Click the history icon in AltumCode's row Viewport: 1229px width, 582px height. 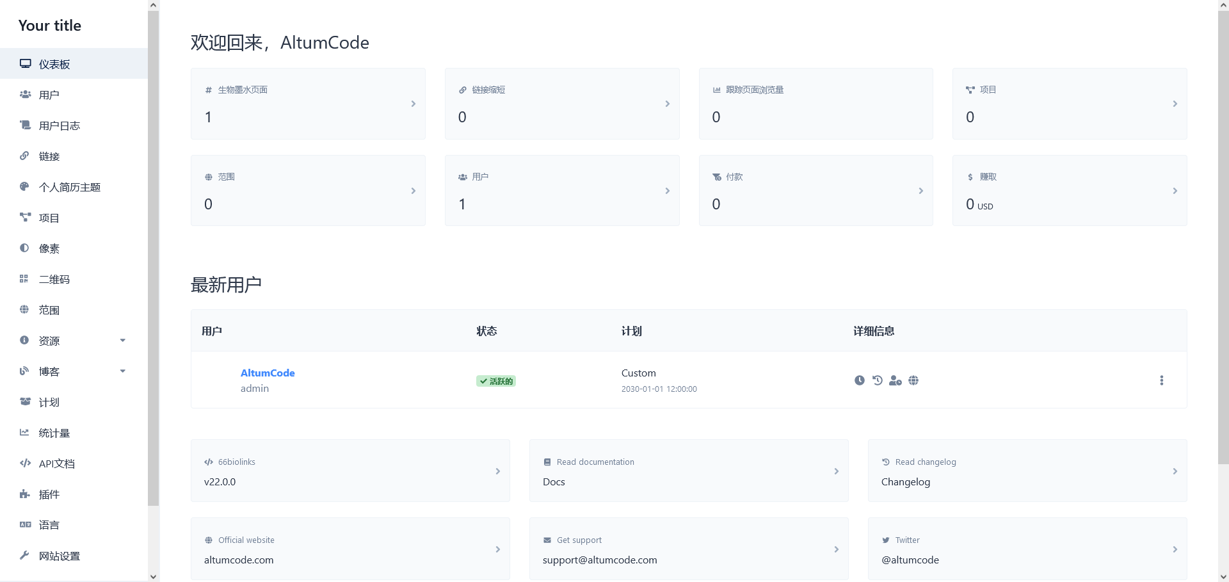878,380
